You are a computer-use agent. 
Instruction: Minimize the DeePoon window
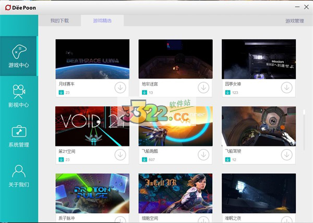click(297, 7)
